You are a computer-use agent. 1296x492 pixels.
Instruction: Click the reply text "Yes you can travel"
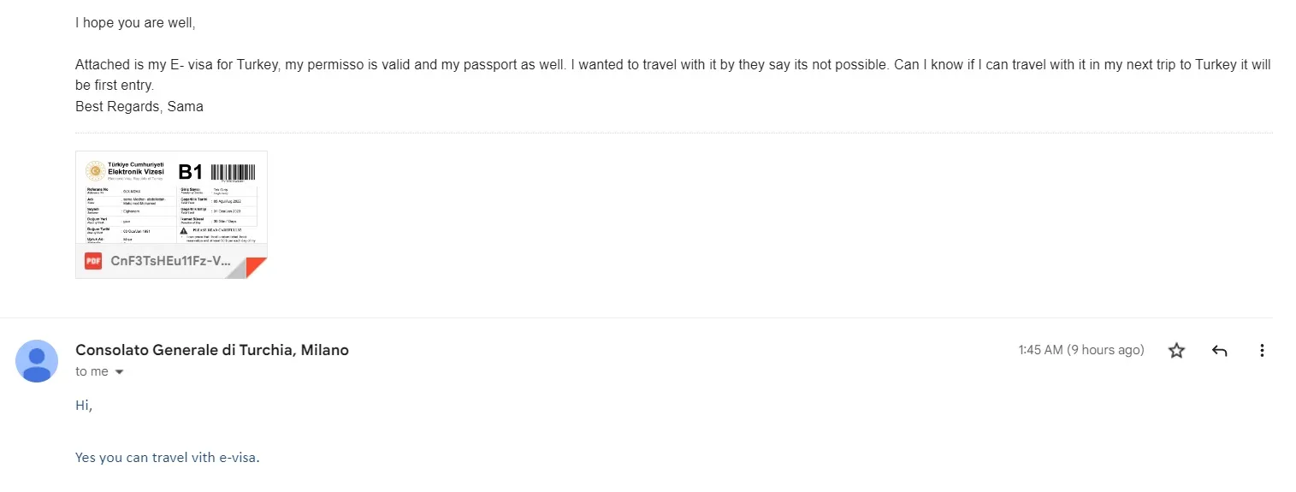click(167, 458)
